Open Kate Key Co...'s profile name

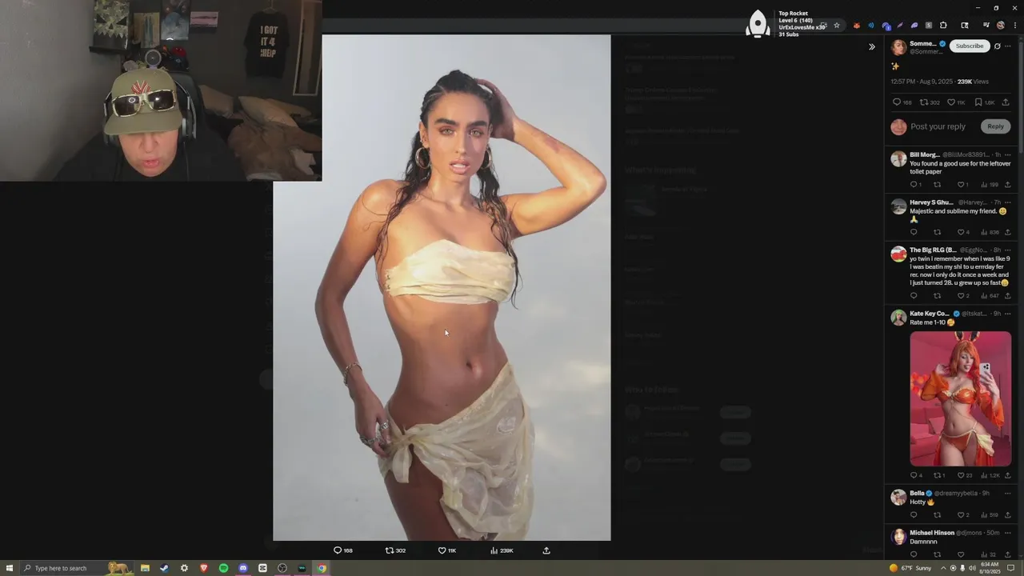930,314
